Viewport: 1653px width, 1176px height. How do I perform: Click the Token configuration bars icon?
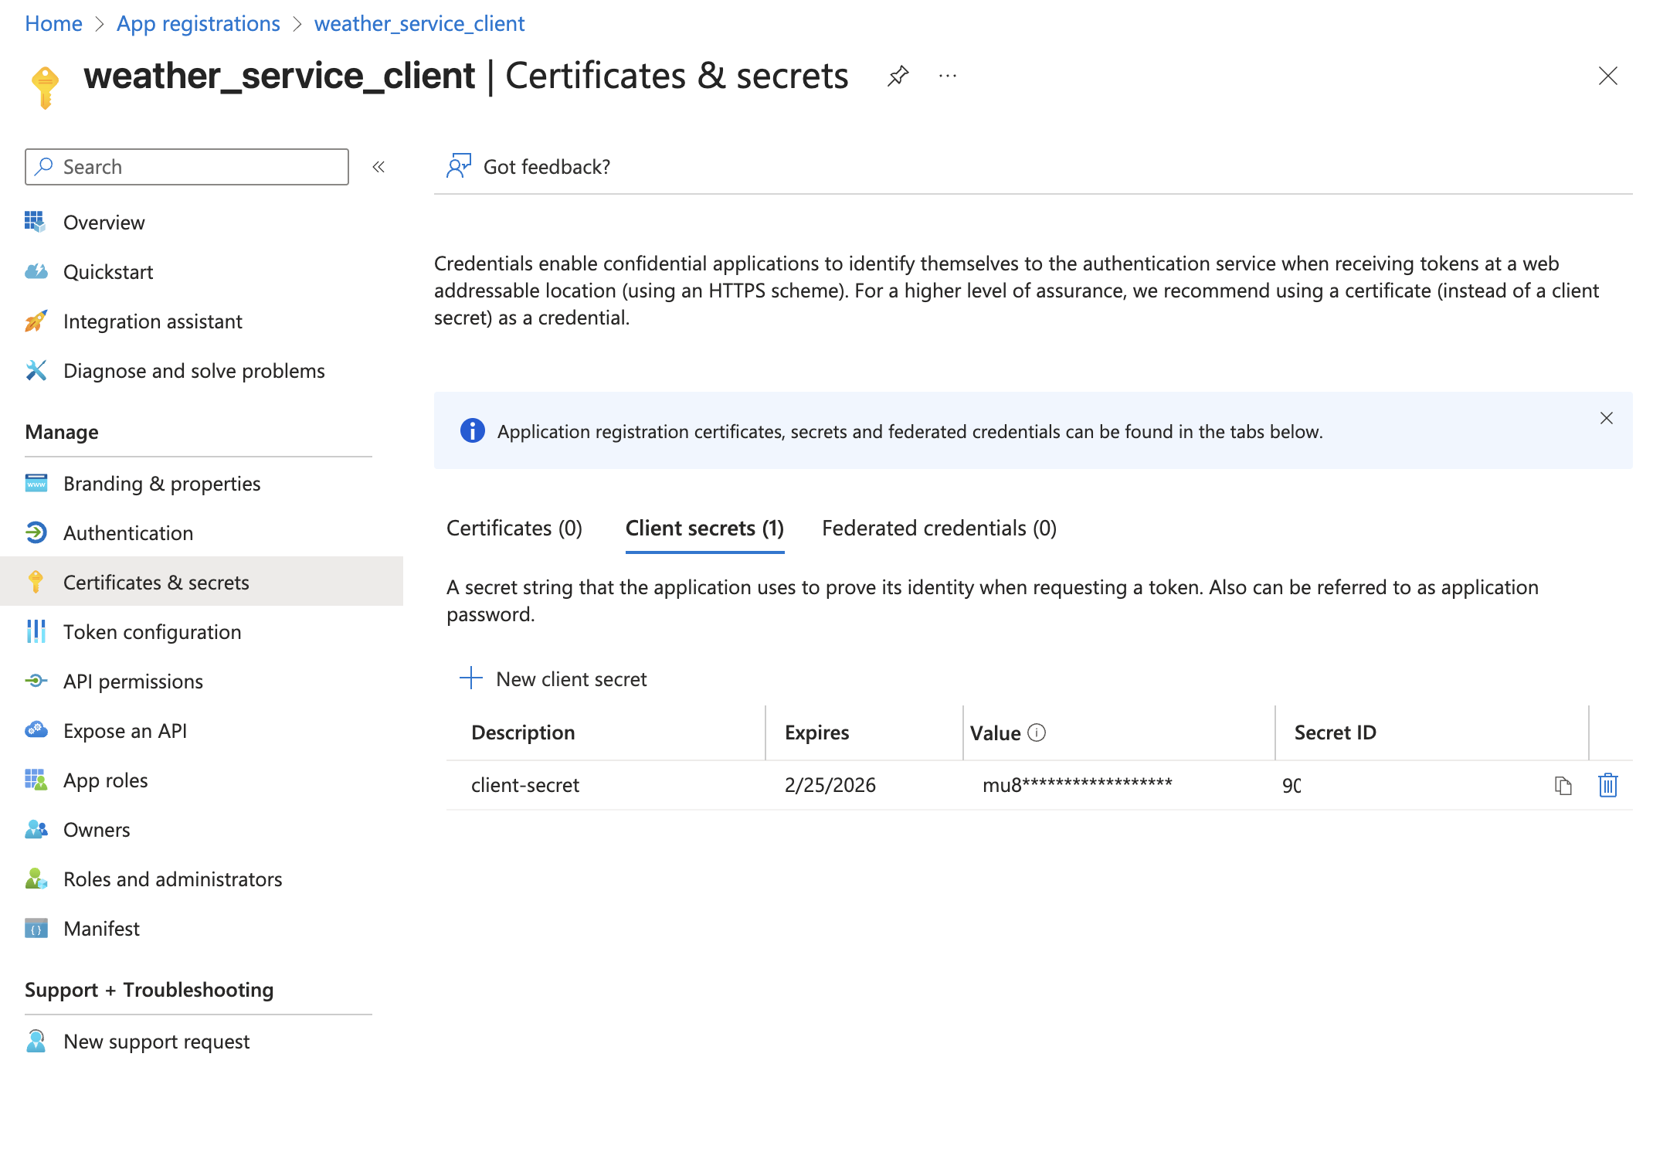[36, 631]
